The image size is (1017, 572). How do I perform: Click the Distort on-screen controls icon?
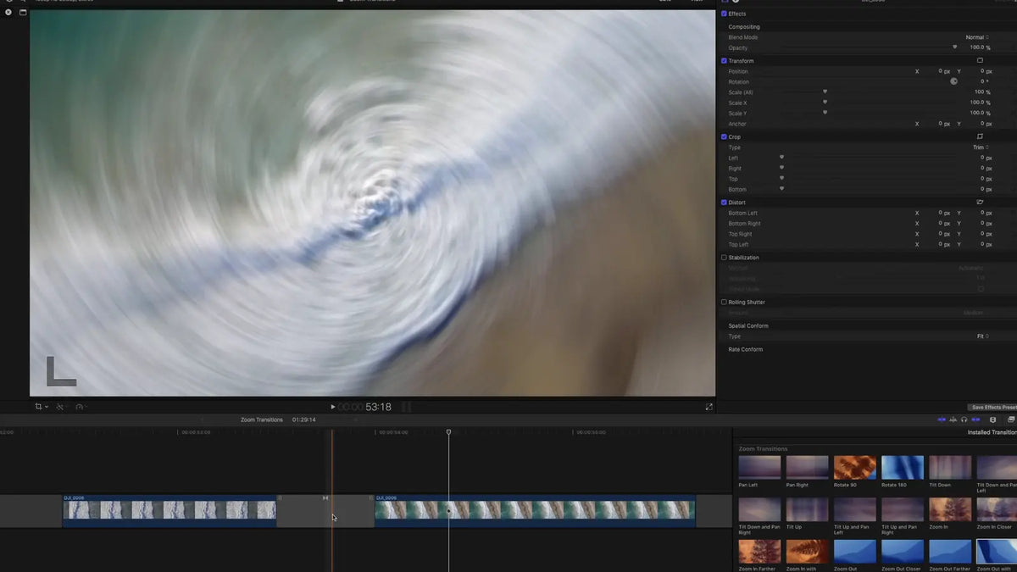(980, 203)
